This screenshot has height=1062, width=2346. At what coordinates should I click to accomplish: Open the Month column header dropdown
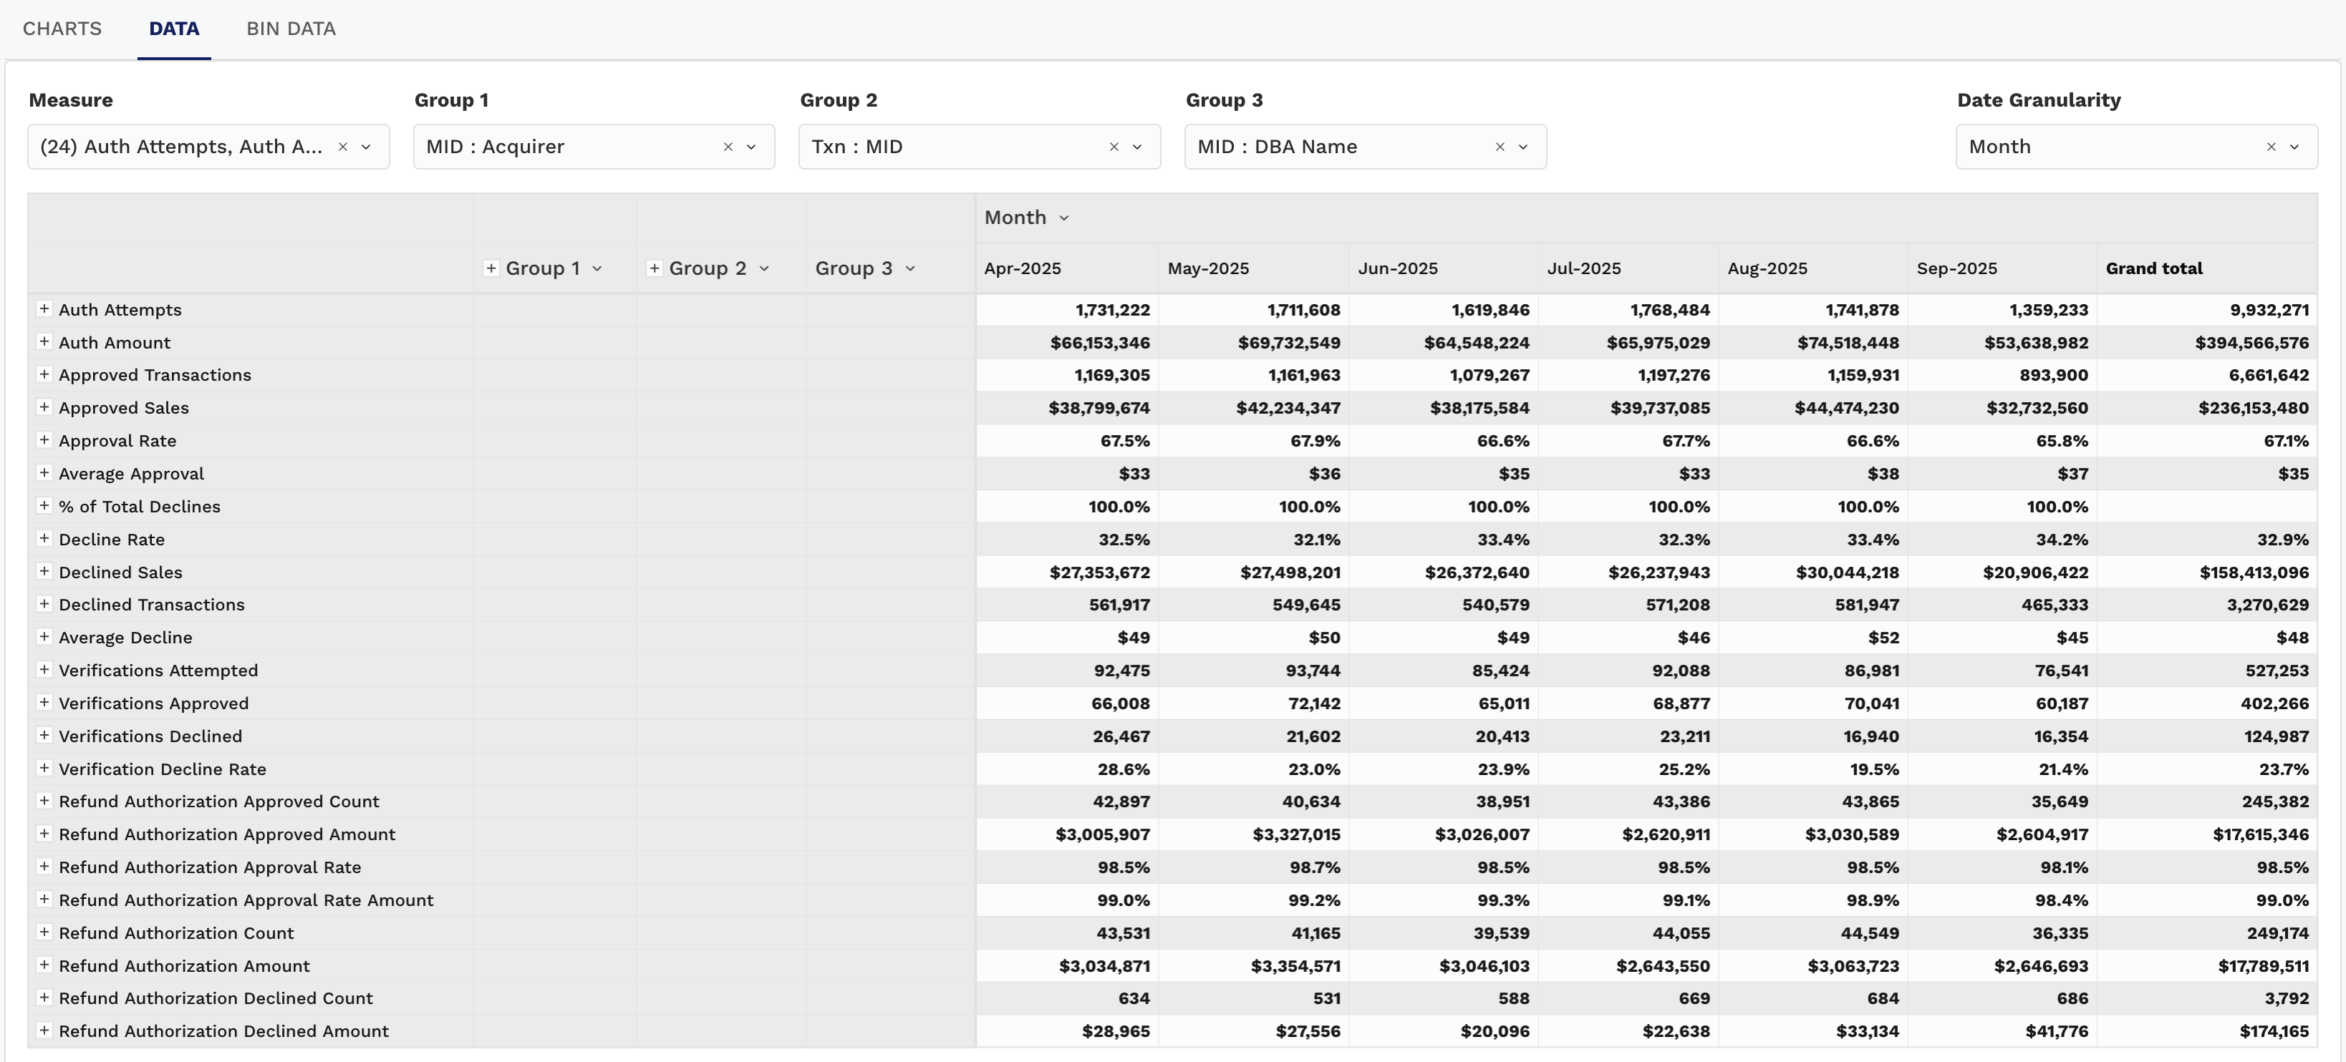pyautogui.click(x=1063, y=218)
